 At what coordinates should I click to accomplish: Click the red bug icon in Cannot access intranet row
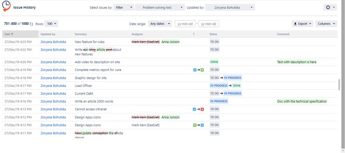tap(202, 109)
